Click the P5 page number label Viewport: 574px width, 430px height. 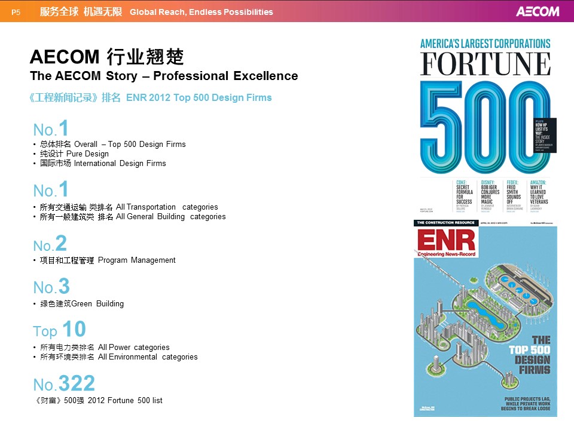click(16, 12)
